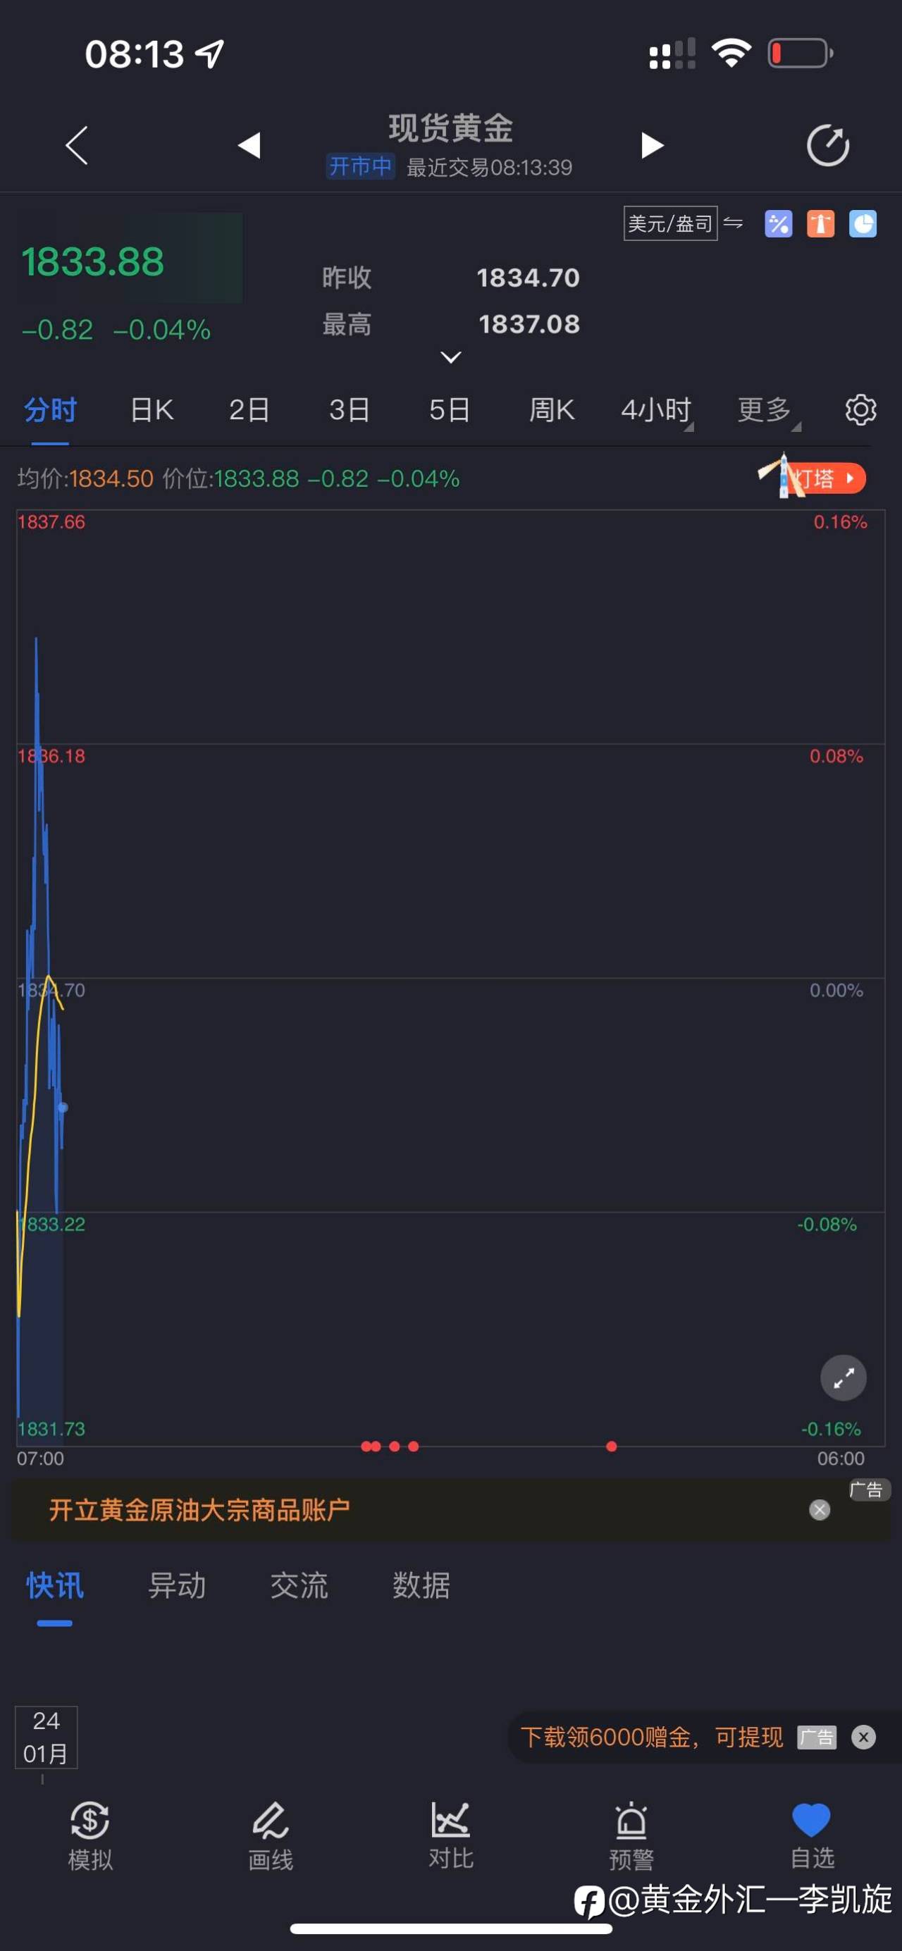The image size is (902, 1951).
Task: Open 开立黄金原油大宗商品账户 ad link
Action: pos(199,1509)
